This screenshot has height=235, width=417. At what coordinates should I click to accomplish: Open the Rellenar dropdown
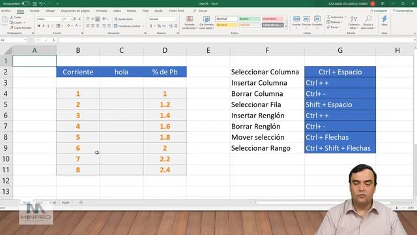coord(334,22)
